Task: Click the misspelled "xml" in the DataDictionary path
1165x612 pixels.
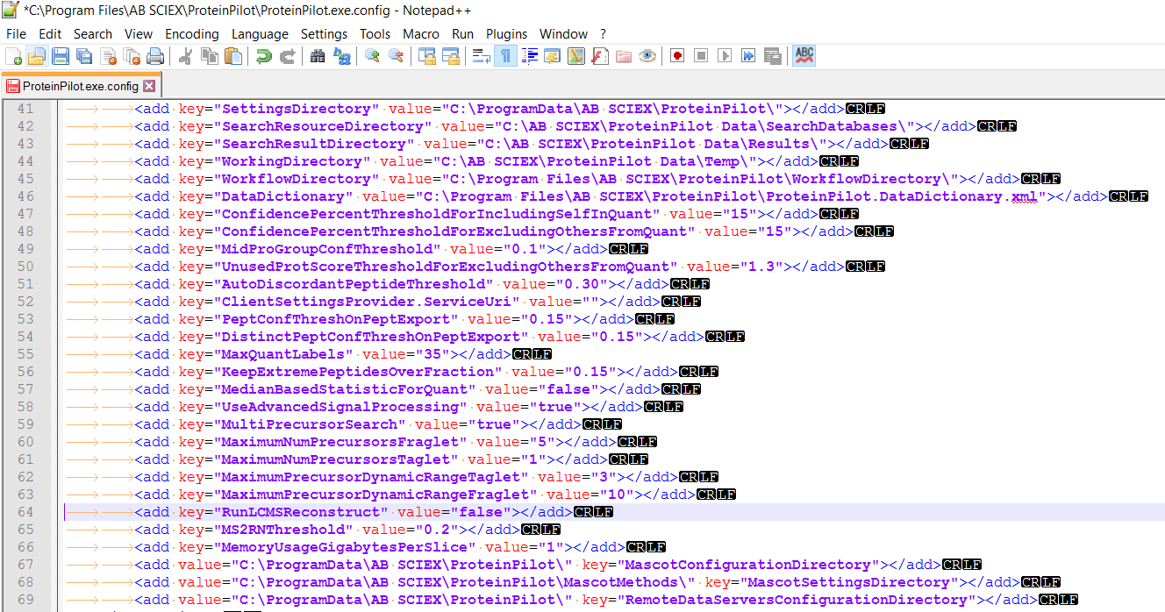Action: pos(1025,196)
